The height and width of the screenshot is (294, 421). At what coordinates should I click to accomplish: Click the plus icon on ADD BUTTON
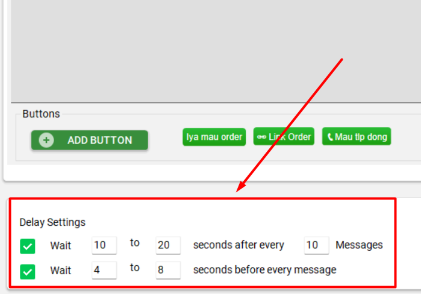[x=46, y=140]
